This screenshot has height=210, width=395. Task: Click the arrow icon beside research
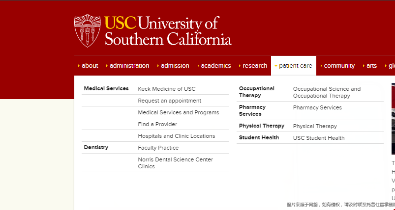click(240, 66)
